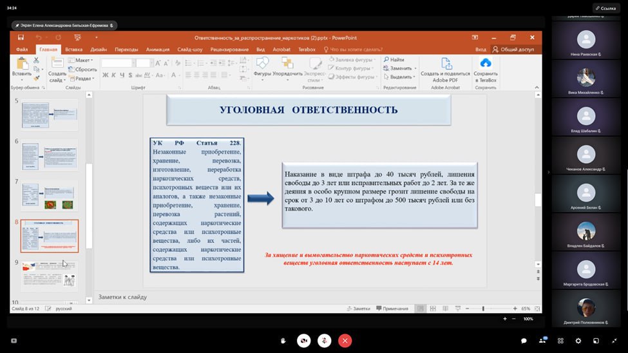Click the Ссылка link button

605,8
